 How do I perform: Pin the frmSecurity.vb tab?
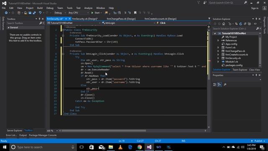(x=66, y=19)
